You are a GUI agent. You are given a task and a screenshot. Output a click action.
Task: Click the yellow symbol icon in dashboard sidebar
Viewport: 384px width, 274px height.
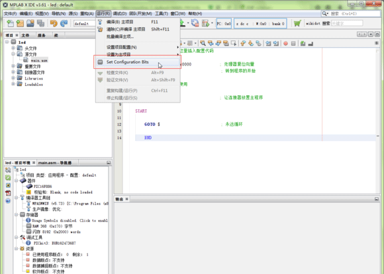(x=8, y=185)
